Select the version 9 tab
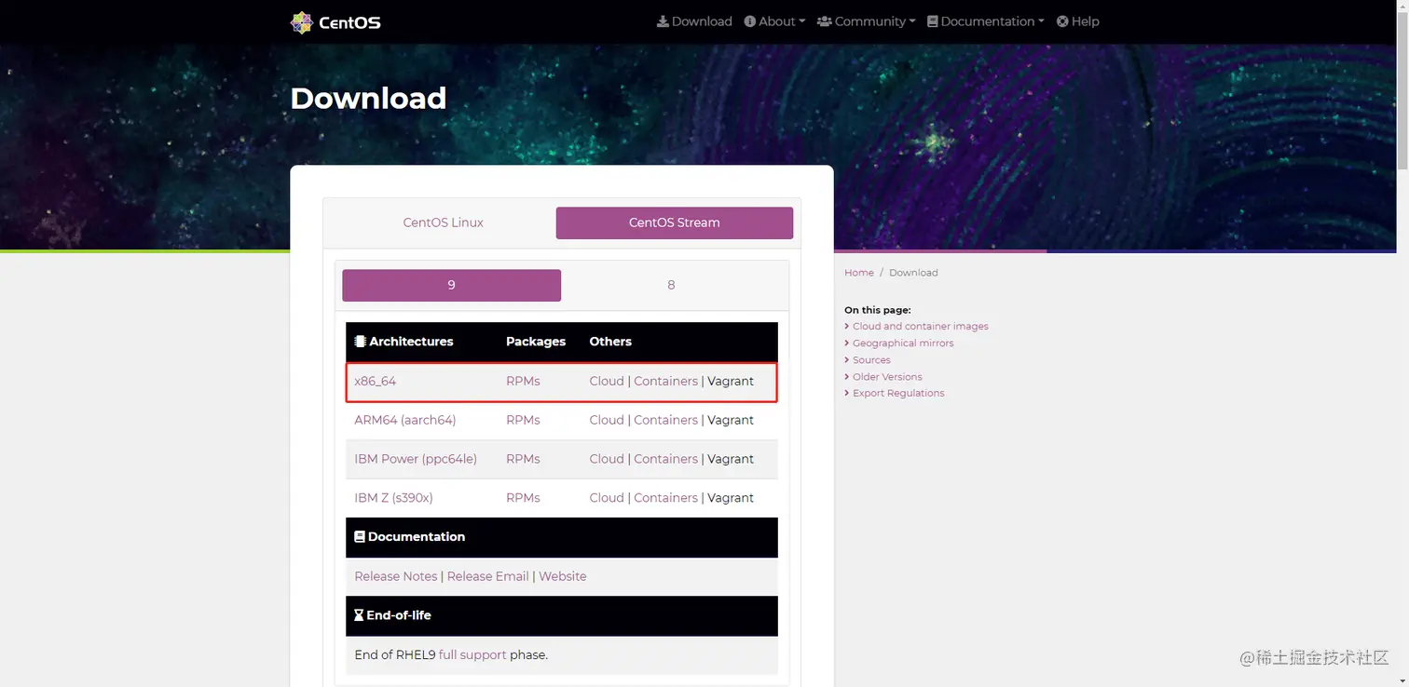 pyautogui.click(x=451, y=285)
